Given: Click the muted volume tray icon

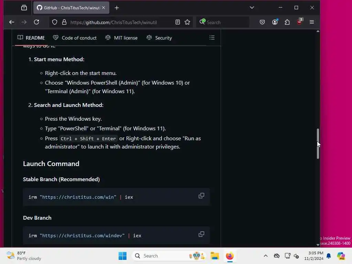Looking at the screenshot, I should [x=296, y=256].
